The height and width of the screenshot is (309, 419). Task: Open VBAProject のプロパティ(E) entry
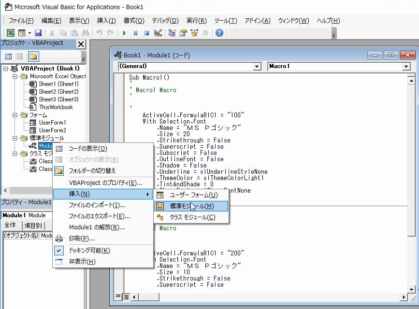[103, 183]
